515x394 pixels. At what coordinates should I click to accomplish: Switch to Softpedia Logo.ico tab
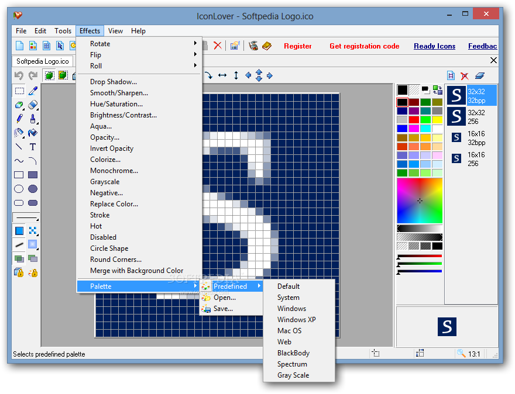pos(42,61)
